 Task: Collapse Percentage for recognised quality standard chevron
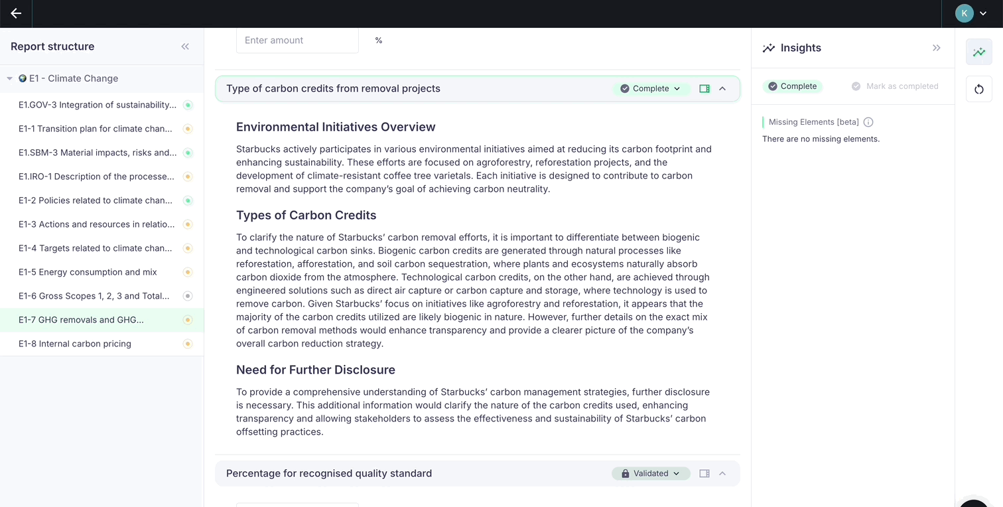pyautogui.click(x=722, y=473)
